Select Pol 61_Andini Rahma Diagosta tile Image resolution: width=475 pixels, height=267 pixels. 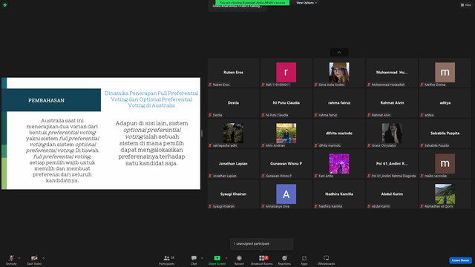point(392,164)
